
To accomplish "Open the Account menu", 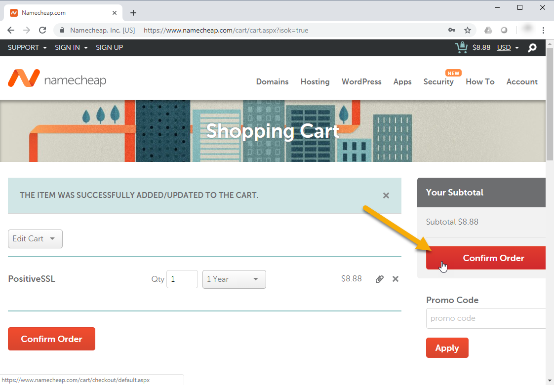I will point(522,81).
